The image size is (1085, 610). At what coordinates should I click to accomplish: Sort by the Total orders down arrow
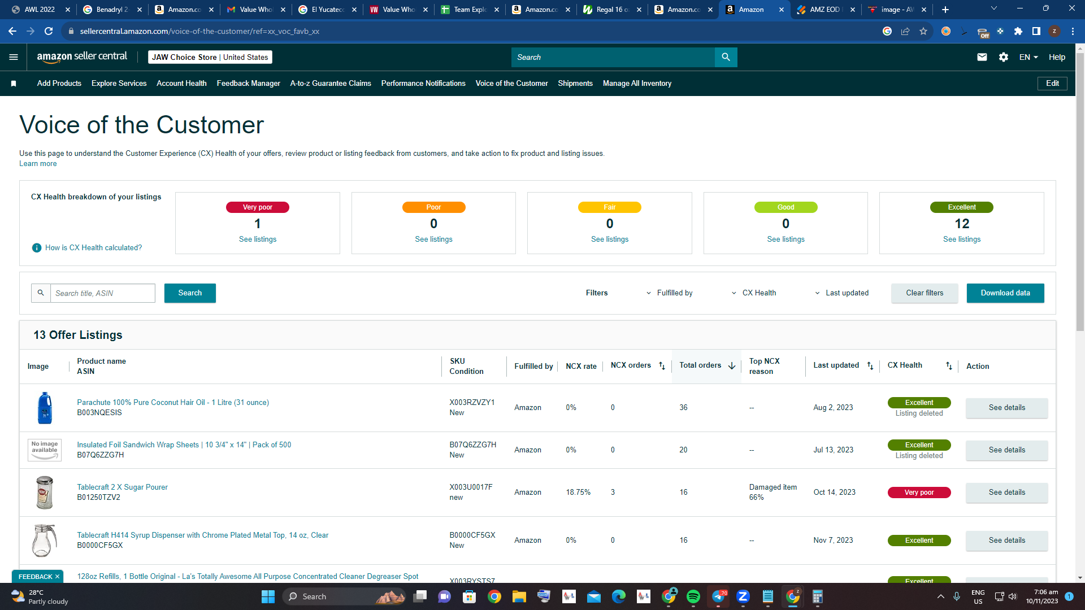coord(732,366)
